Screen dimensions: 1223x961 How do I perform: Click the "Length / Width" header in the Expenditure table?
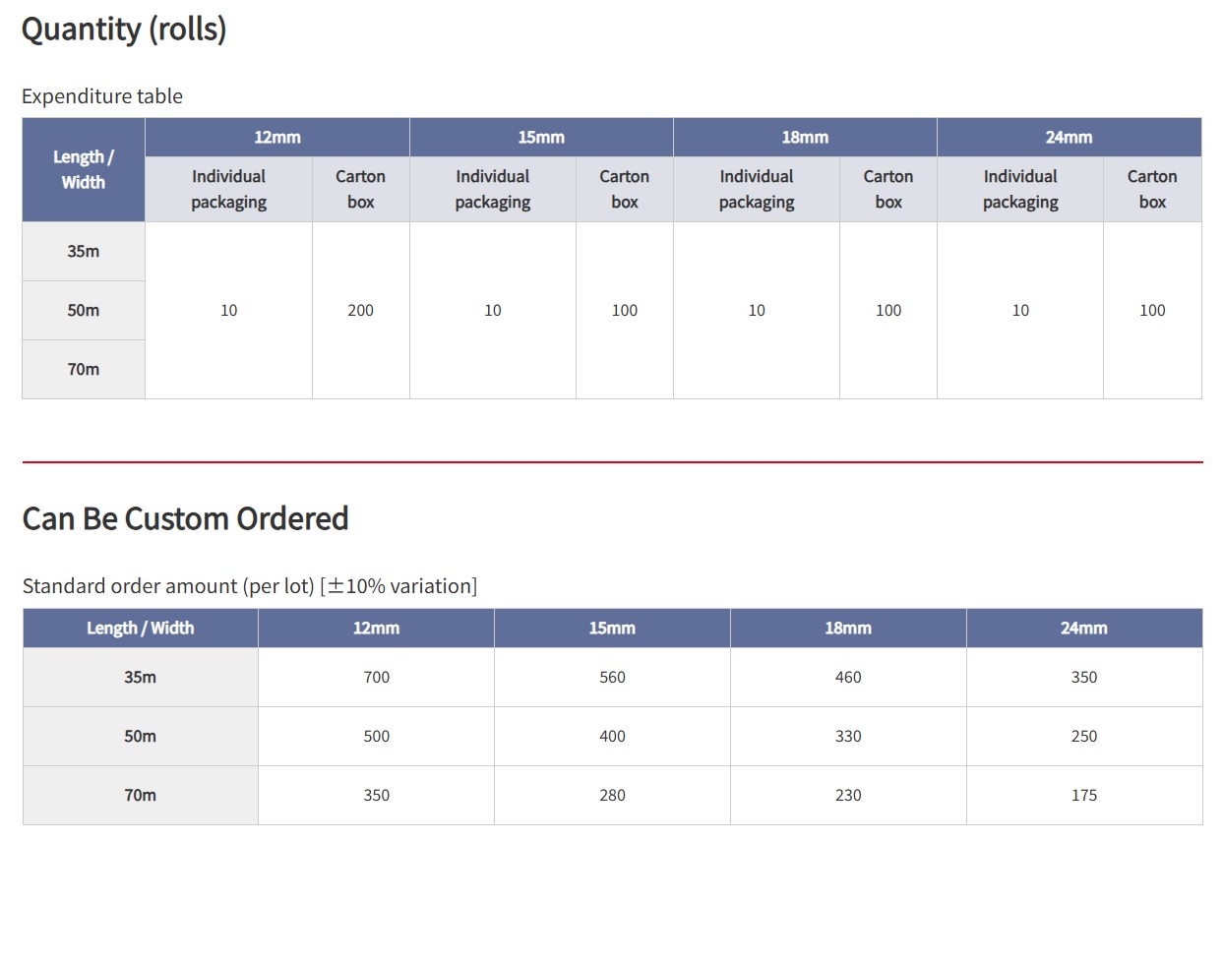click(84, 170)
